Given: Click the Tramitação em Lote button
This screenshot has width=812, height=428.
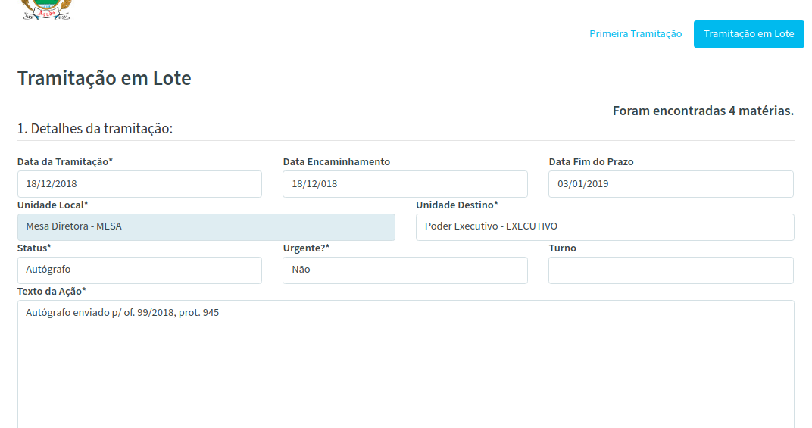Looking at the screenshot, I should pyautogui.click(x=749, y=33).
